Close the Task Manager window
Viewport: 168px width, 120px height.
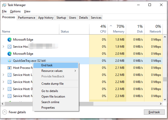[161, 5]
